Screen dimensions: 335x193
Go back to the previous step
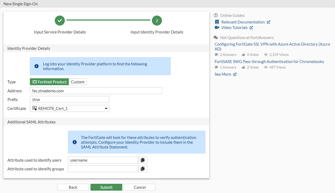(73, 187)
